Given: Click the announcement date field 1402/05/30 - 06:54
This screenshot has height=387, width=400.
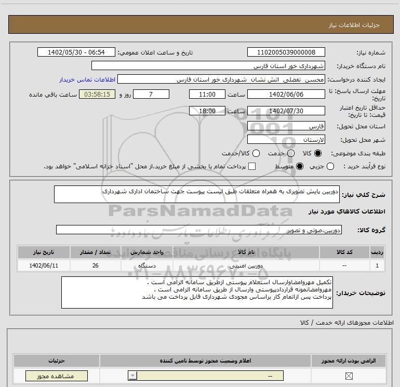Looking at the screenshot, I should [x=76, y=52].
